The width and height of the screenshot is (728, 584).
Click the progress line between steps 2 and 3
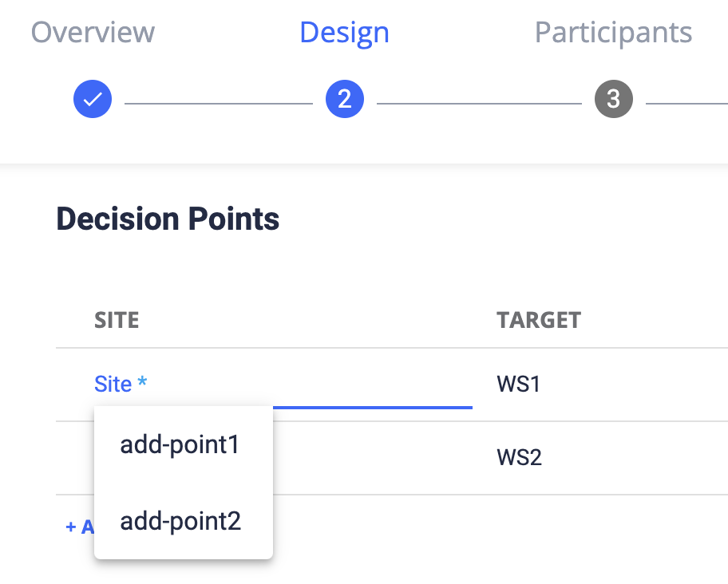(479, 99)
